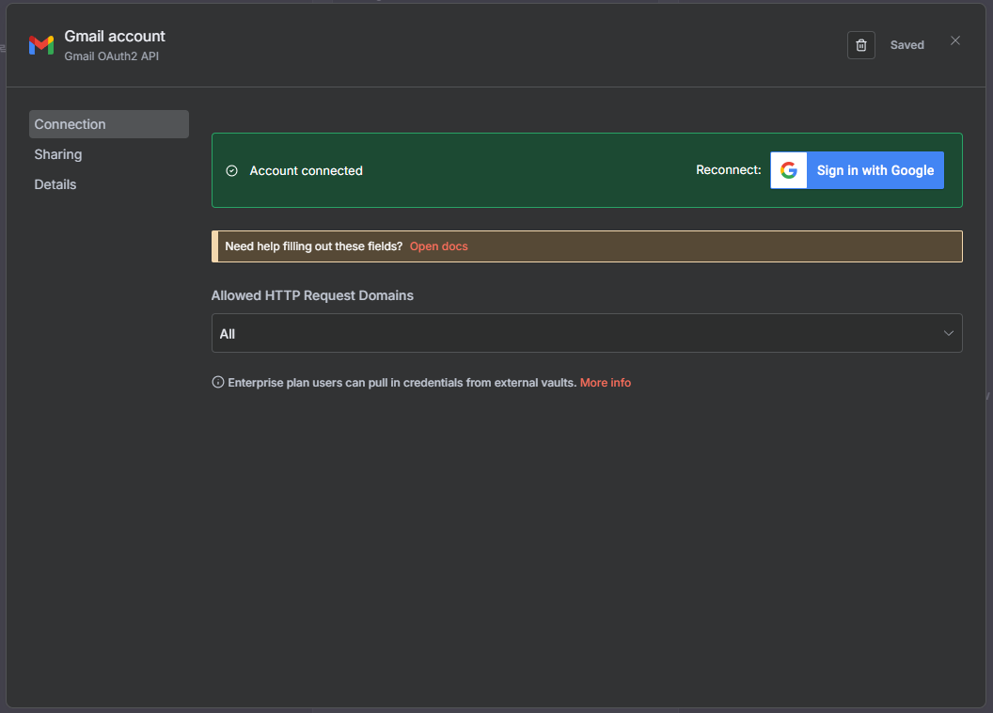This screenshot has height=713, width=993.
Task: Go to the Details tab
Action: (55, 184)
